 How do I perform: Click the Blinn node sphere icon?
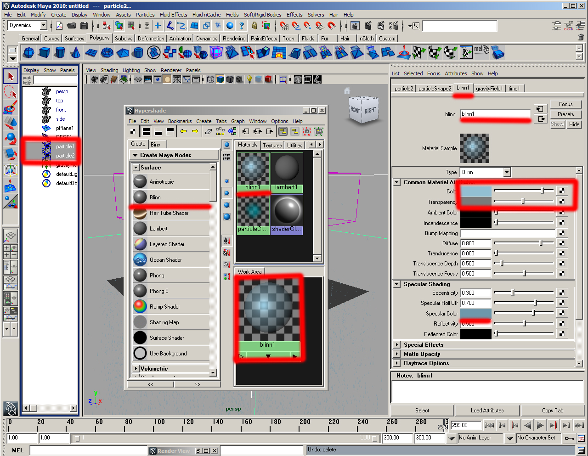[140, 197]
